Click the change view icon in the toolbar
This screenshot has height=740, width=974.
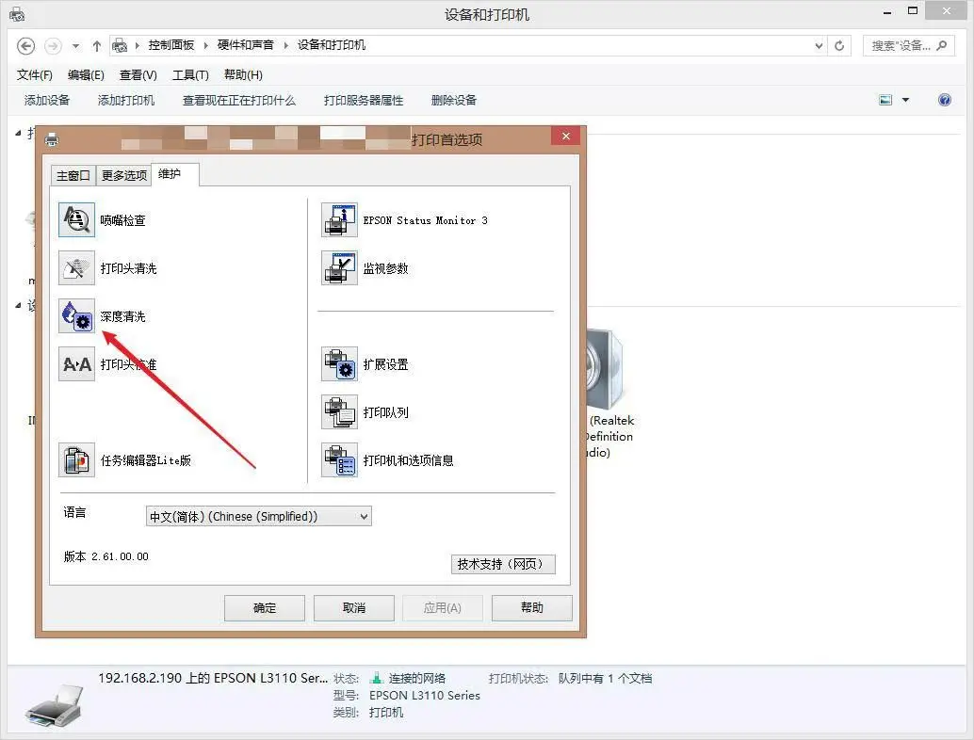(885, 100)
